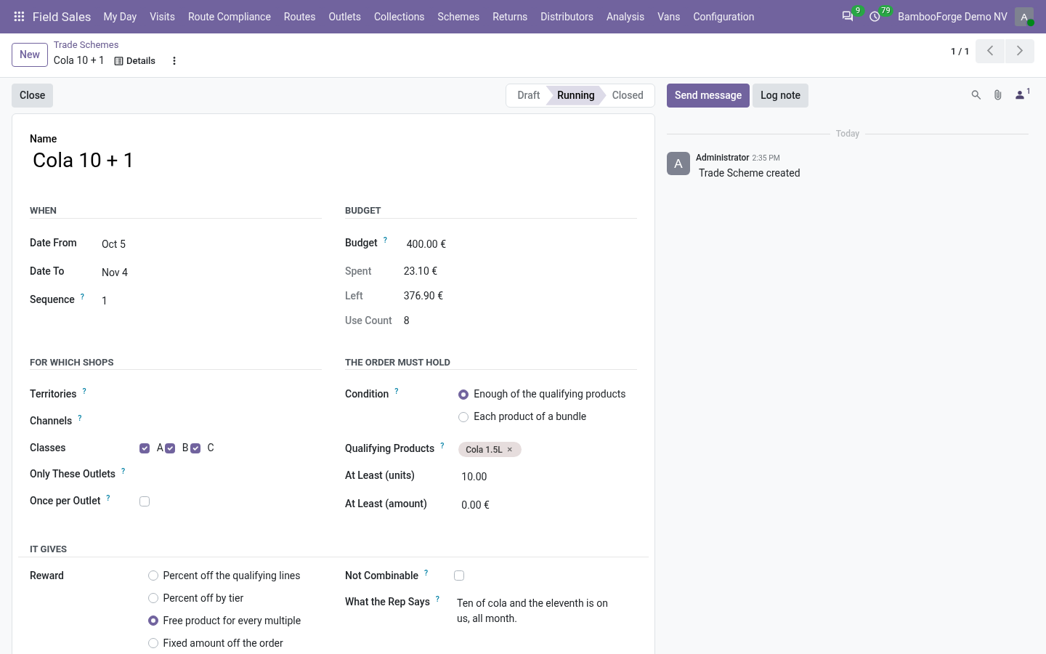Follow the Trade Schemes breadcrumb link
Viewport: 1046px width, 654px height.
pos(86,45)
